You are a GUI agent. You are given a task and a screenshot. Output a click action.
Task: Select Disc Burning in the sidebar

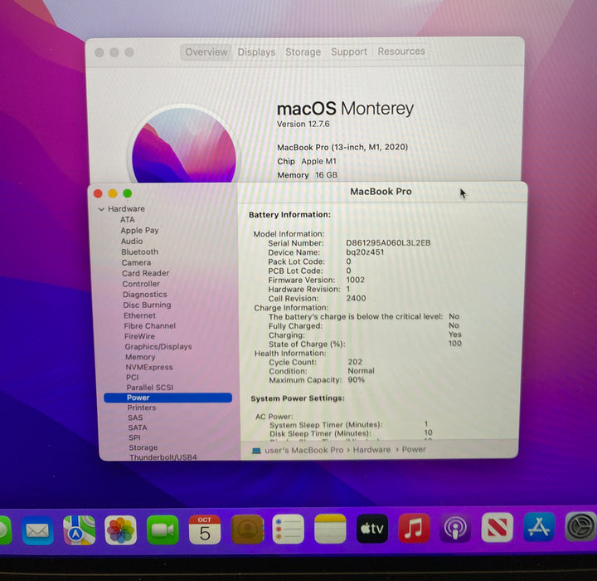(147, 305)
